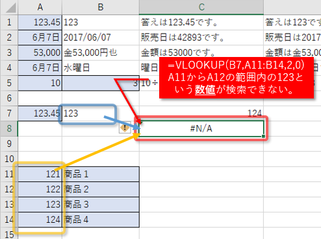Click cell A4 containing 6月7日
This screenshot has height=239, width=321.
(40, 68)
